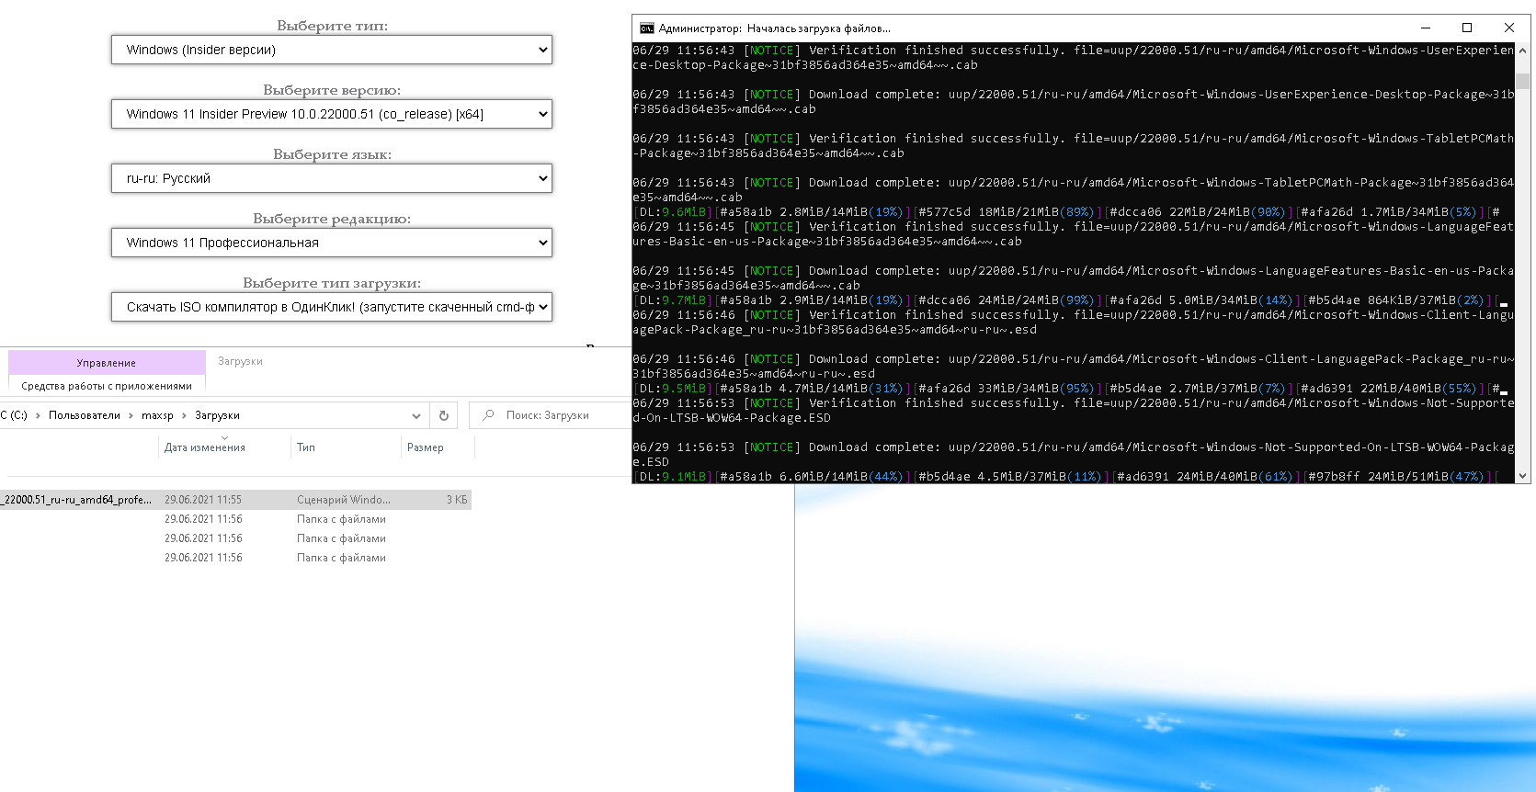Image resolution: width=1536 pixels, height=792 pixels.
Task: Open the Скачать ISO компилятор download-type dropdown
Action: click(332, 307)
